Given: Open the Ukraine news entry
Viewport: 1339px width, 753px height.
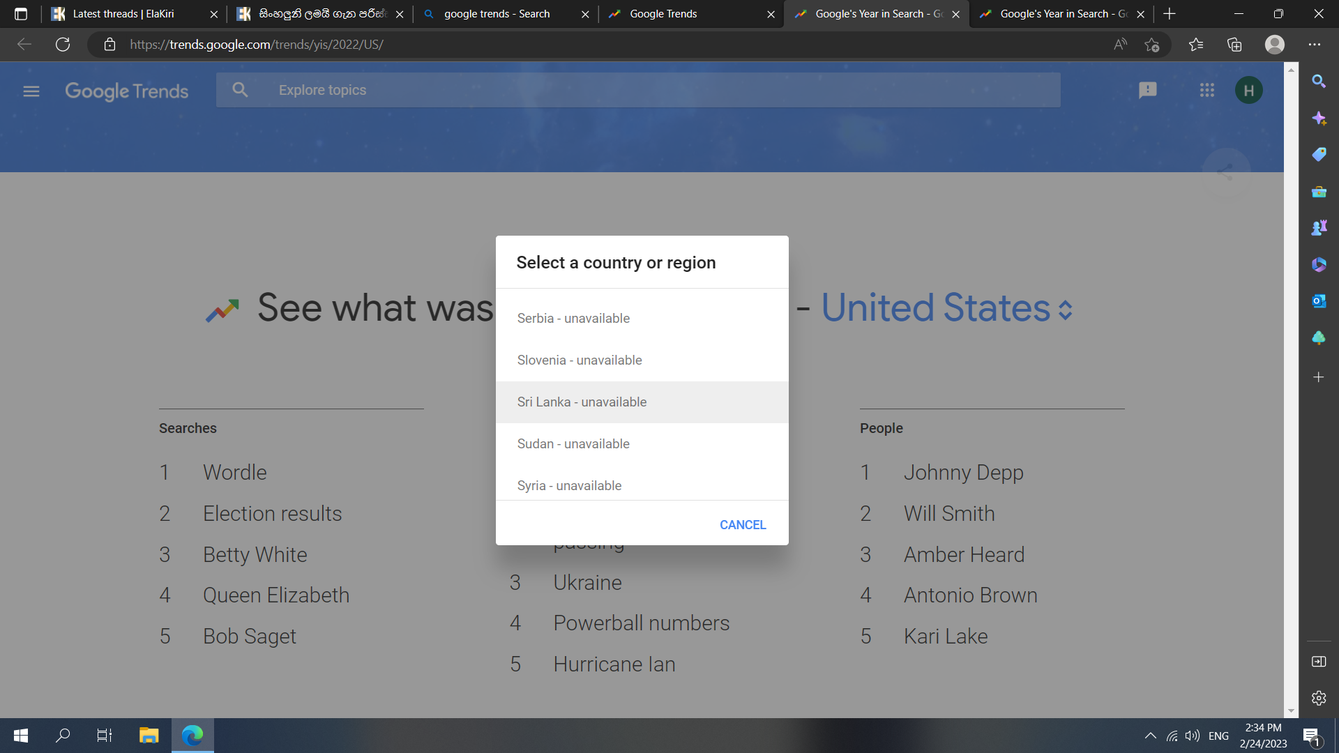Looking at the screenshot, I should click(587, 583).
